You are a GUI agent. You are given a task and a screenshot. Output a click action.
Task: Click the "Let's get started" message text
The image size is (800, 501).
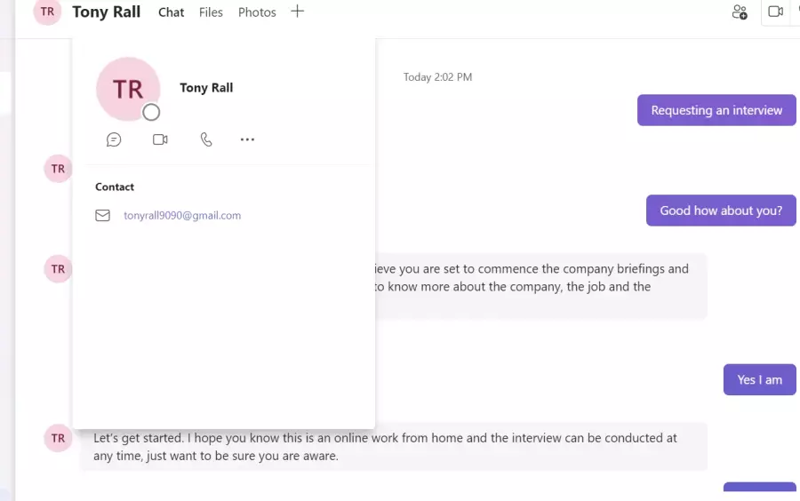tap(385, 447)
